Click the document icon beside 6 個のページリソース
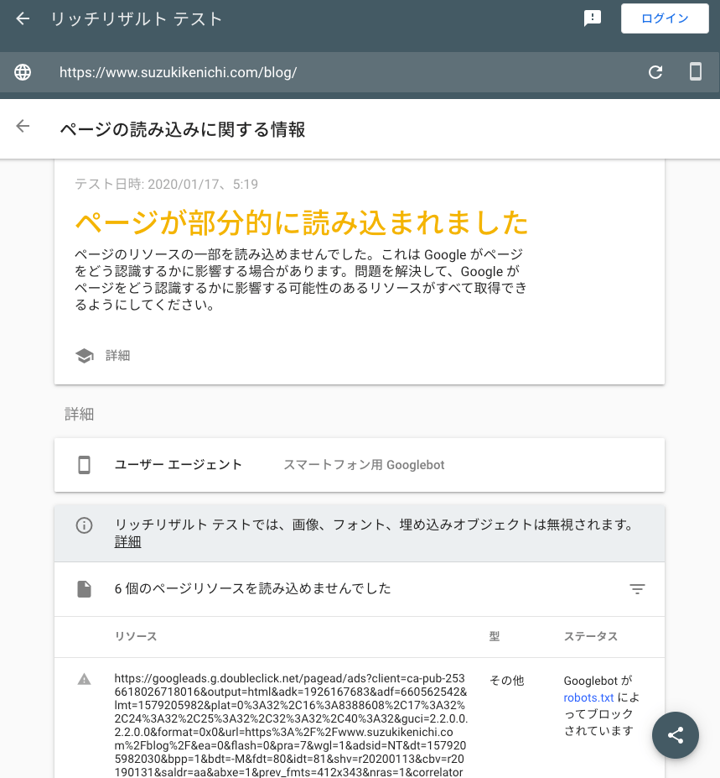720x778 pixels. point(85,589)
